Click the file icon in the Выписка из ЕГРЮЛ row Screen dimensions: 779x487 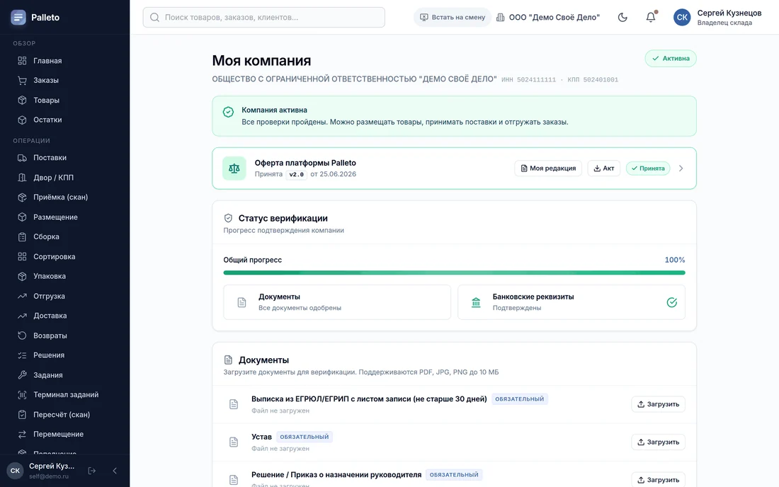point(234,404)
